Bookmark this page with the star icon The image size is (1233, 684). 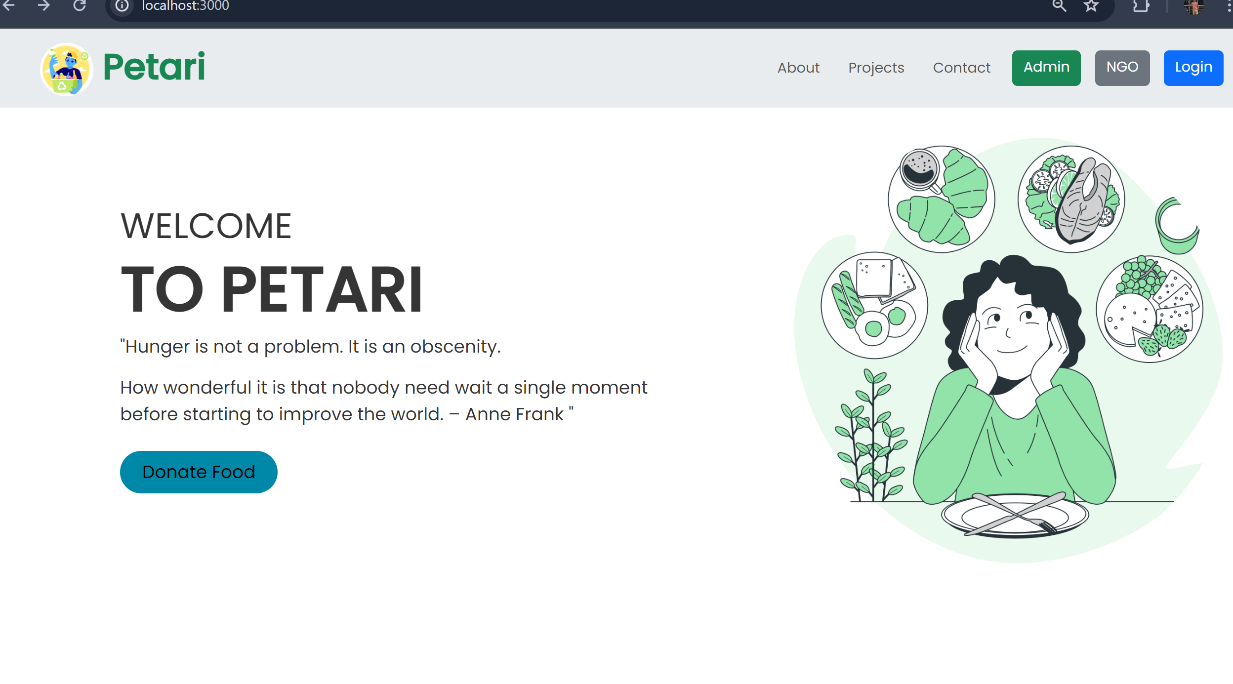1091,5
